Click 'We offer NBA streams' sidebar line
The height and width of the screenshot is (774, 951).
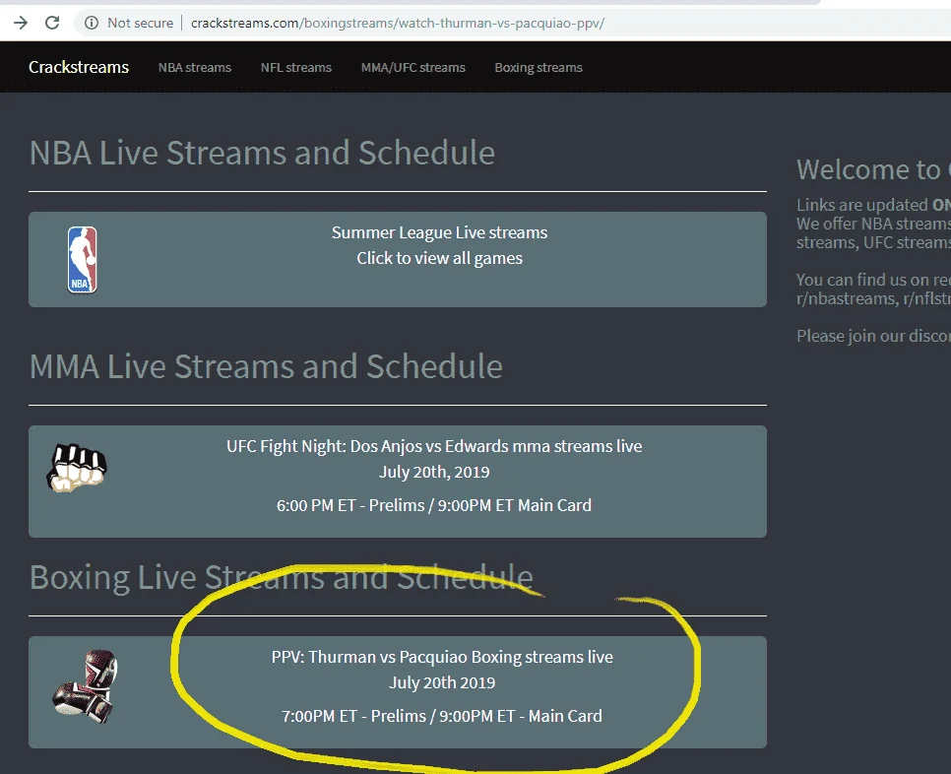coord(873,224)
